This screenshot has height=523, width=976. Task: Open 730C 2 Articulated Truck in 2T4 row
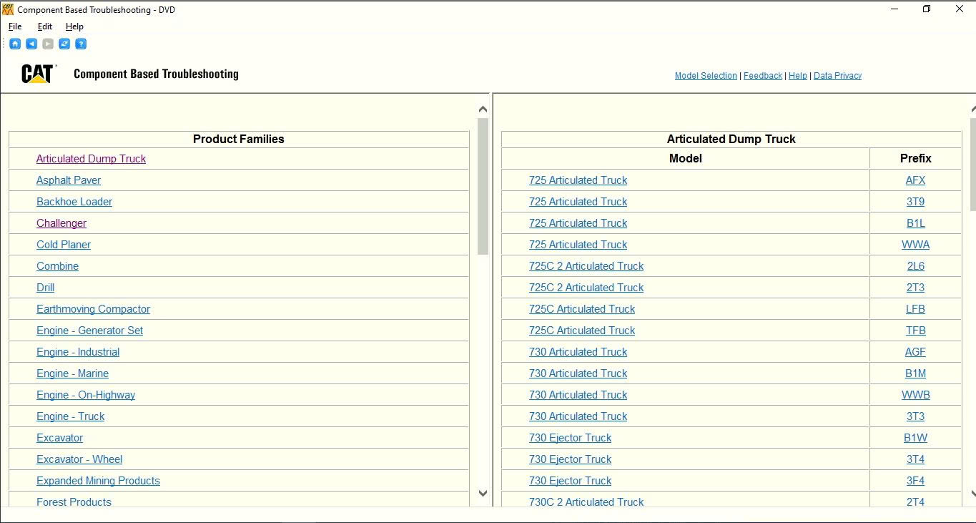tap(586, 502)
